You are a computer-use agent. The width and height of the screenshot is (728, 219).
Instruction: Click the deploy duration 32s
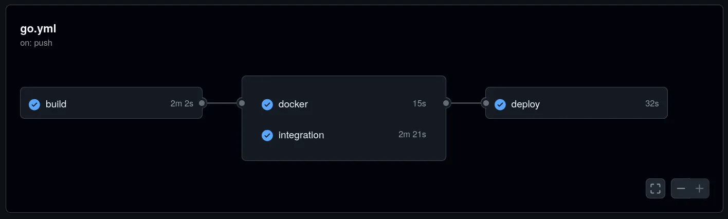pos(652,104)
